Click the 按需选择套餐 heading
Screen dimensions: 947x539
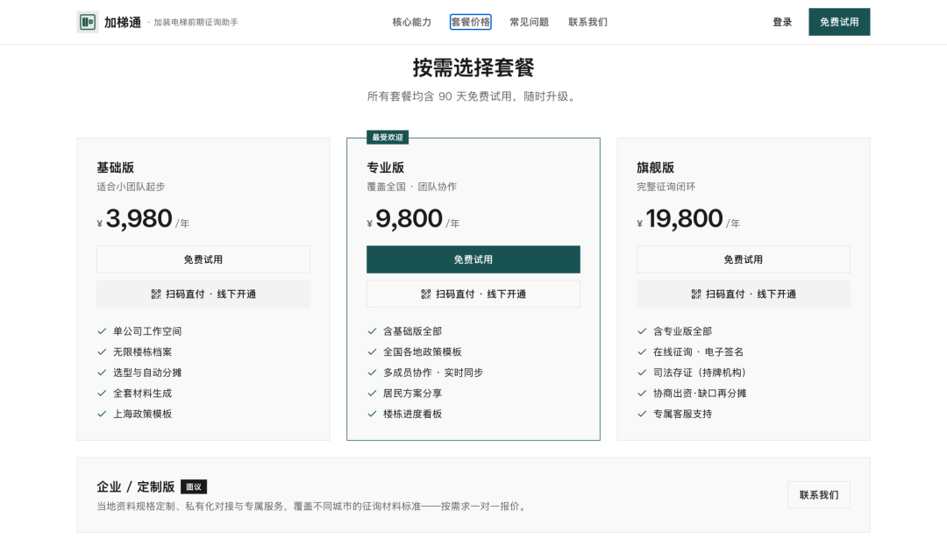473,67
